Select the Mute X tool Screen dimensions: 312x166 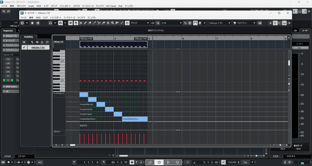point(108,23)
